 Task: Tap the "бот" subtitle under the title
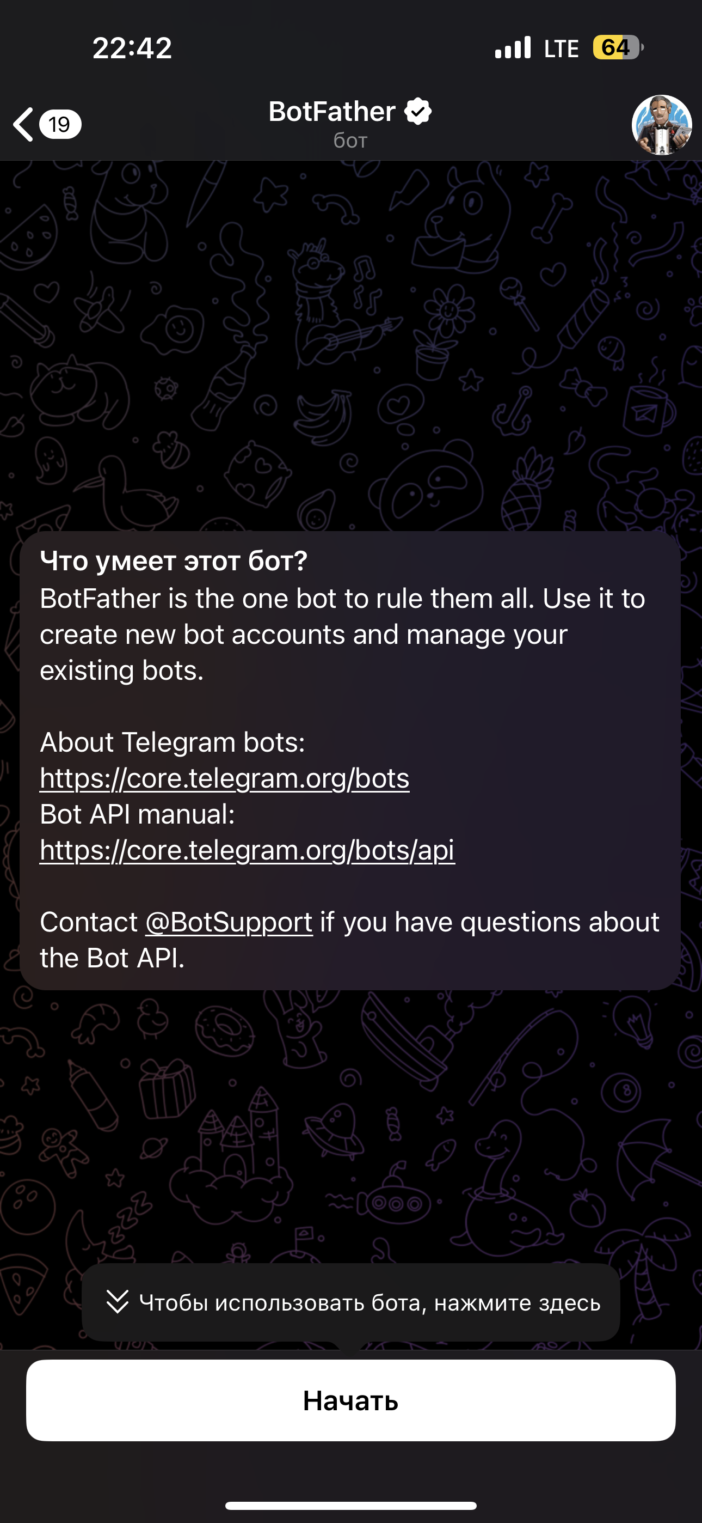coord(350,140)
